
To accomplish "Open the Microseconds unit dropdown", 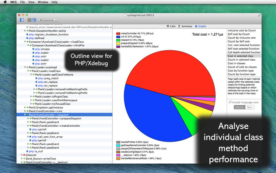I will click(x=48, y=20).
